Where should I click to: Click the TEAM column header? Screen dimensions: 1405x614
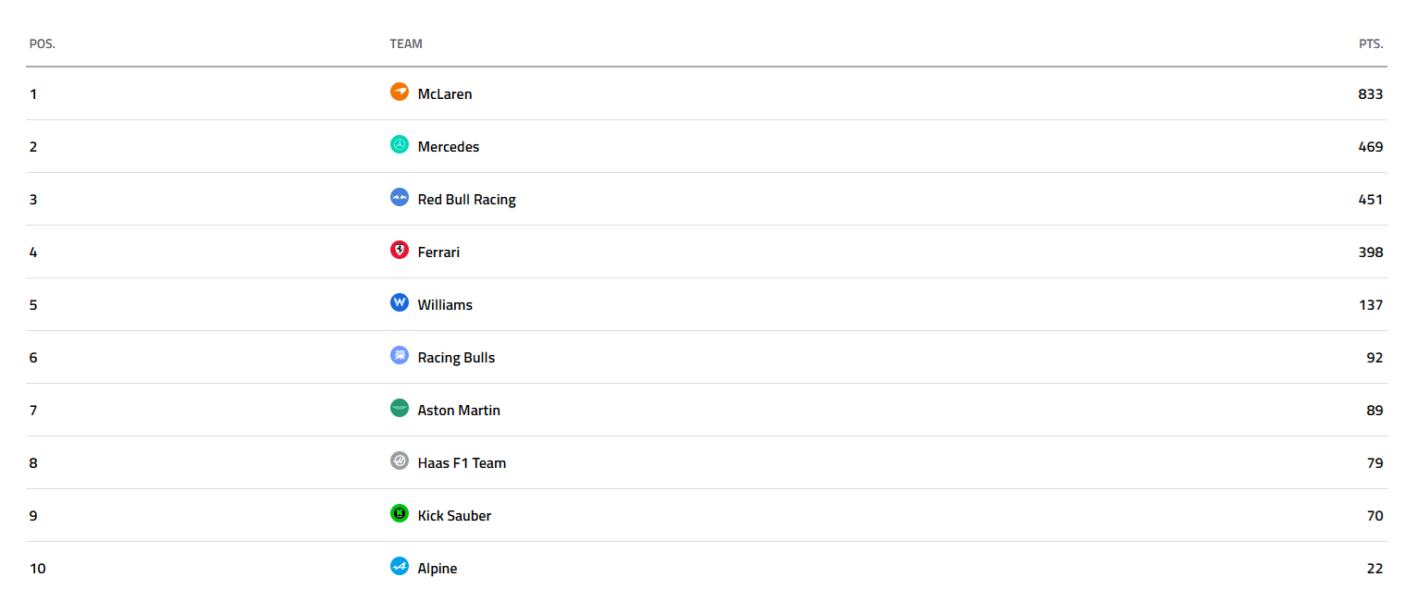(406, 44)
